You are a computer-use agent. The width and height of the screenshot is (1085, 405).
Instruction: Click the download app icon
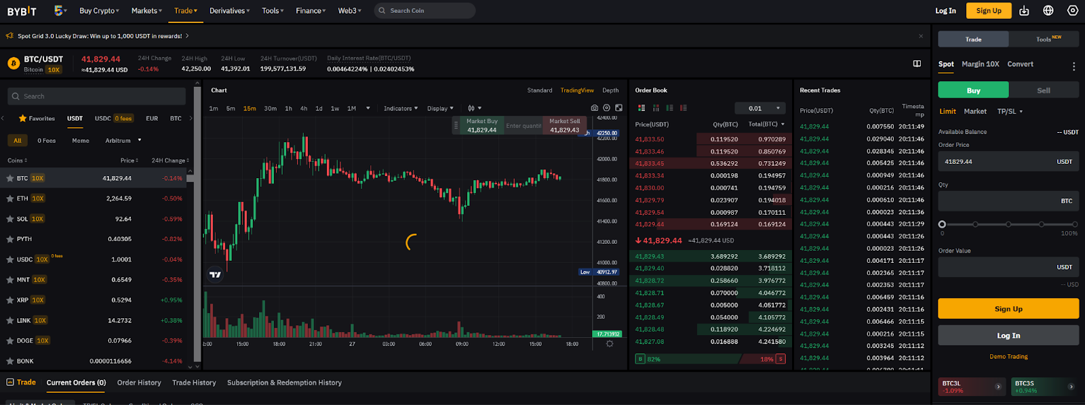coord(1024,11)
